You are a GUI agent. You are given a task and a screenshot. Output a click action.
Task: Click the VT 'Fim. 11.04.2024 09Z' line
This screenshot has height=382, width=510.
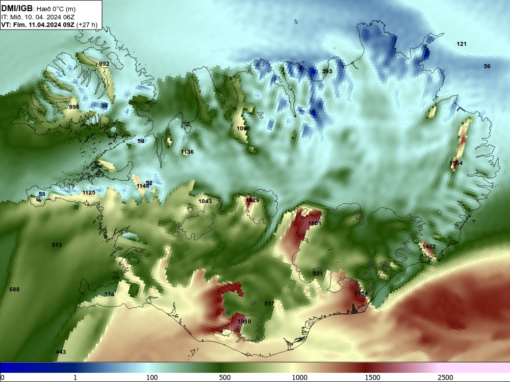click(38, 24)
